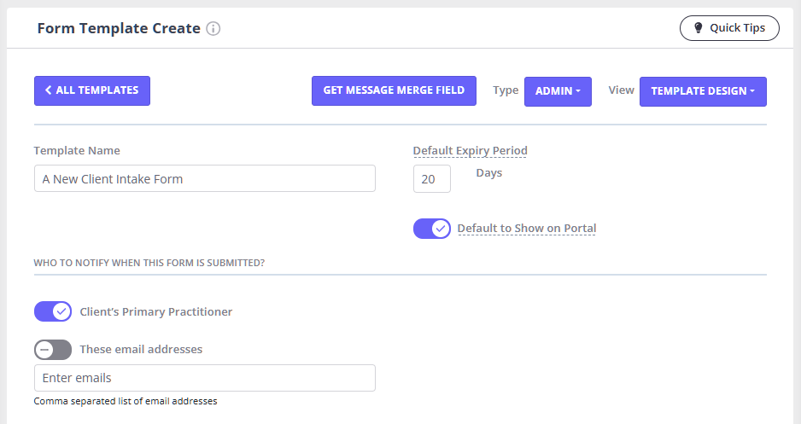Viewport: 801px width, 424px height.
Task: Select the Who to Notify section heading
Action: 149,263
